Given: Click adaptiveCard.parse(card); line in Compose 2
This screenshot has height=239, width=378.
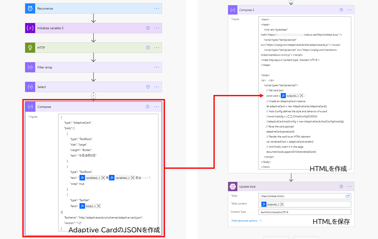Looking at the screenshot, I should [x=281, y=131].
